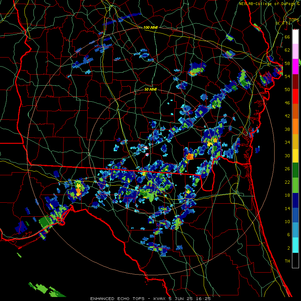Click the legend label 34

(x=287, y=142)
